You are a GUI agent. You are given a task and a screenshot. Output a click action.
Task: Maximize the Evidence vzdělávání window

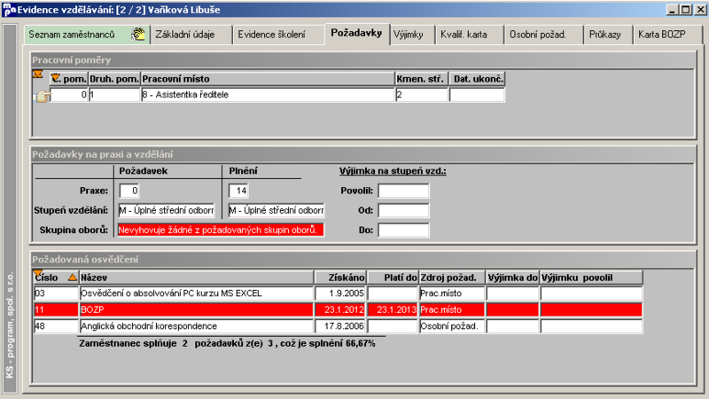pos(686,10)
